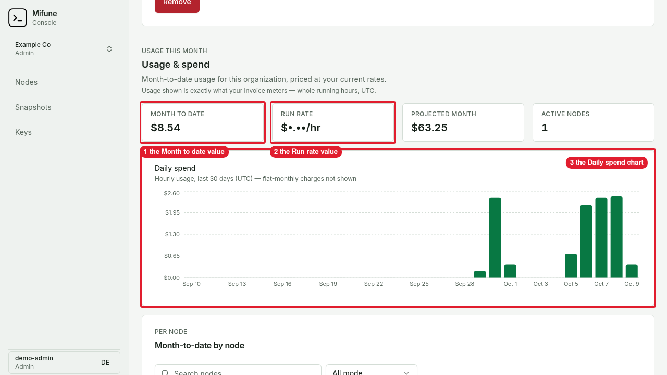This screenshot has width=667, height=375.
Task: Click the Oct 1 x-axis label
Action: (511, 284)
